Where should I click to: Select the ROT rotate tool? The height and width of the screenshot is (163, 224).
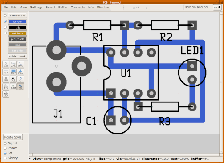[x=20, y=79]
